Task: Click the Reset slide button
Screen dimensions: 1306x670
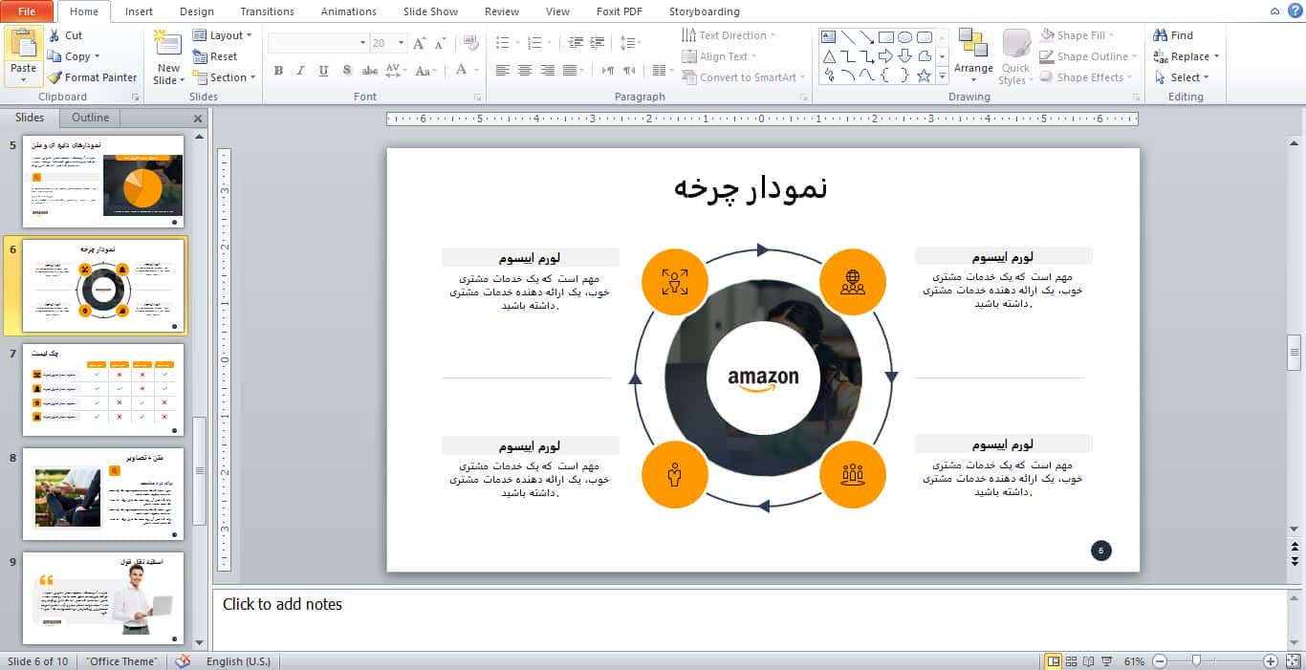Action: [x=215, y=56]
